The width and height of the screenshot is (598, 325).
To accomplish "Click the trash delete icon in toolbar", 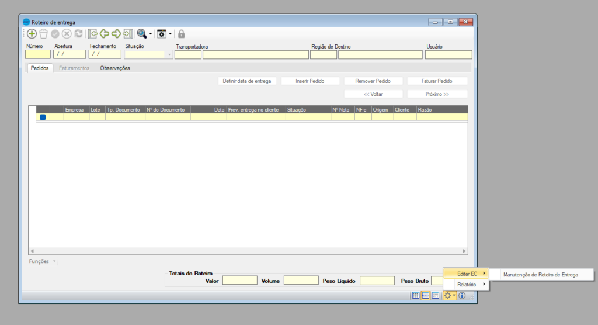I will (43, 34).
